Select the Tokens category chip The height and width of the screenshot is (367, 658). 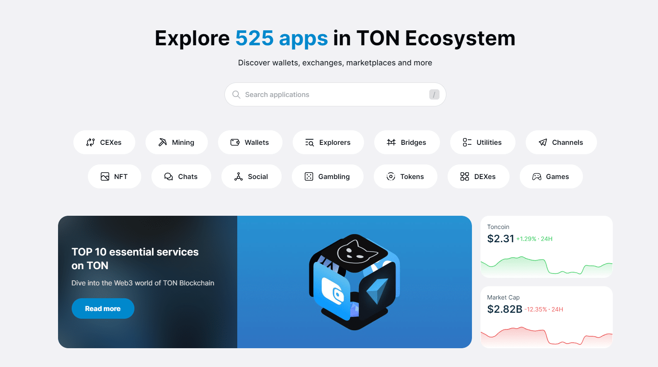[x=405, y=176]
